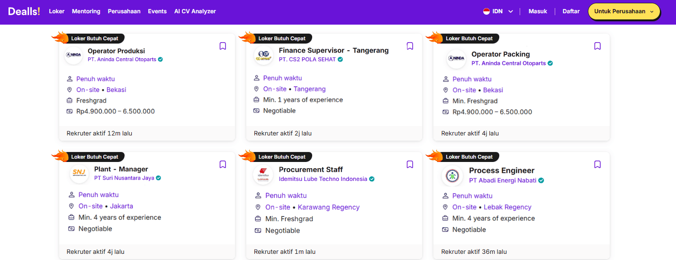Viewport: 676px width, 260px height.
Task: Open AI CV Analyzer
Action: coord(195,11)
